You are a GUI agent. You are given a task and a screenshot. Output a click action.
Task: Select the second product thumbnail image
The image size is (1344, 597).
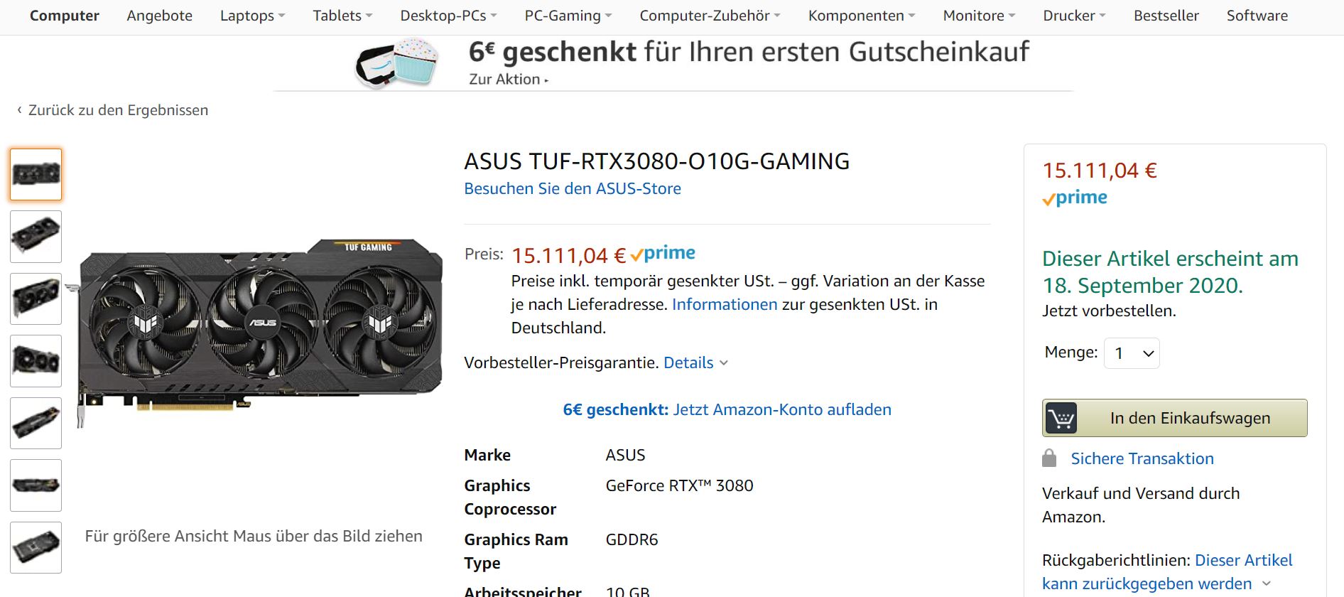(x=36, y=237)
